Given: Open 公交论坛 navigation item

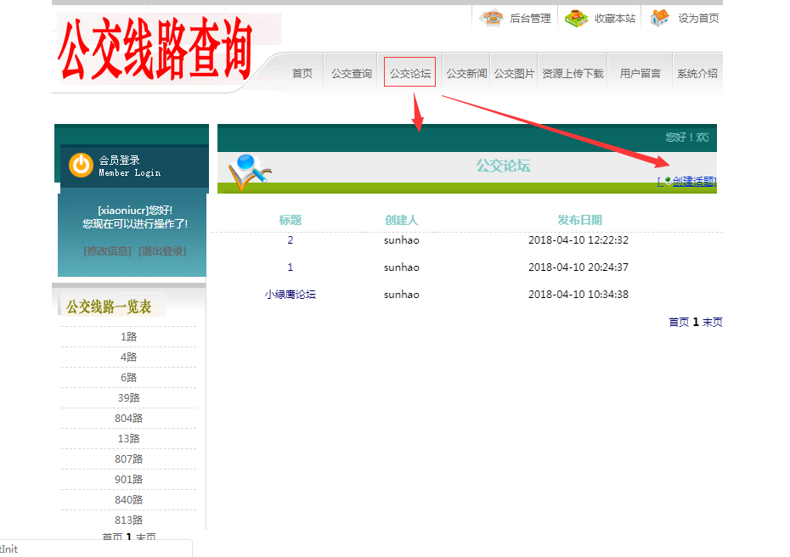Looking at the screenshot, I should (x=410, y=74).
